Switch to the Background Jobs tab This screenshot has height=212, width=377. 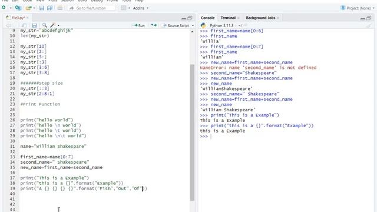pyautogui.click(x=260, y=18)
